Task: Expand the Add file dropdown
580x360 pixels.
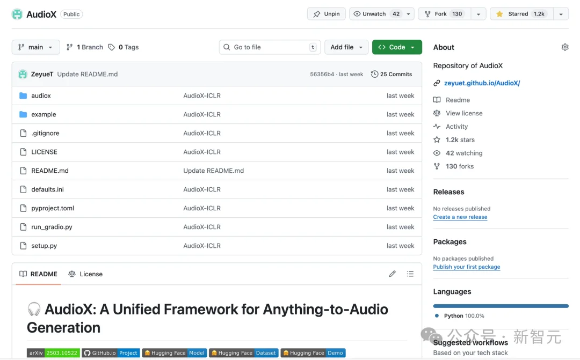Action: point(346,47)
